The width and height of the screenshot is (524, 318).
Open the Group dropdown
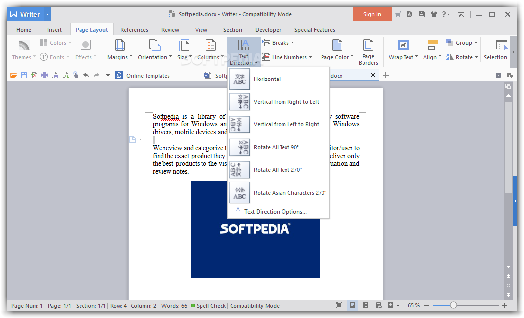click(461, 43)
